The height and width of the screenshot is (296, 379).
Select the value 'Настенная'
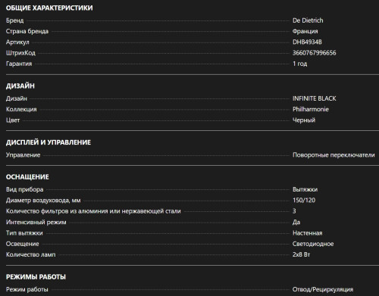(308, 233)
